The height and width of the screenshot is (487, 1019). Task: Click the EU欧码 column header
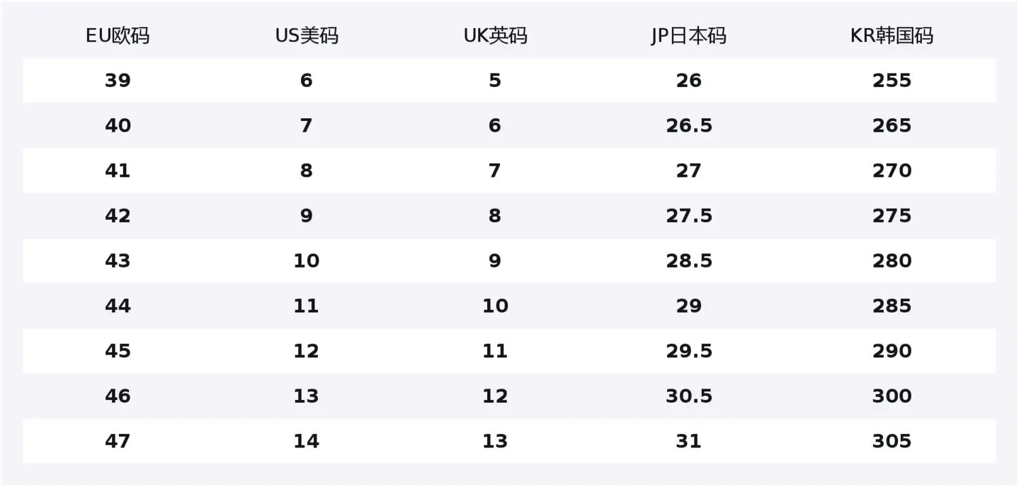coord(118,35)
